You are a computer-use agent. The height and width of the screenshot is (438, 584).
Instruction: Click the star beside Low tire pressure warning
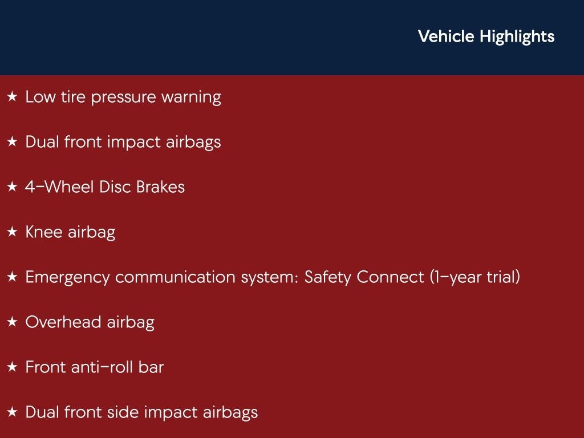tap(12, 98)
